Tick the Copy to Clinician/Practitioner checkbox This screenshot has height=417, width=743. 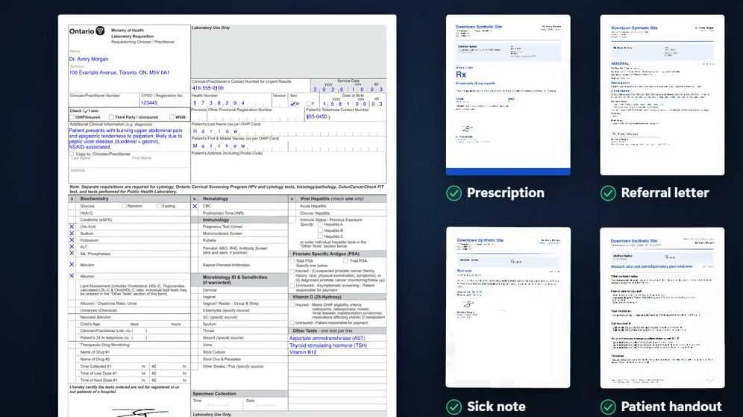tap(72, 154)
